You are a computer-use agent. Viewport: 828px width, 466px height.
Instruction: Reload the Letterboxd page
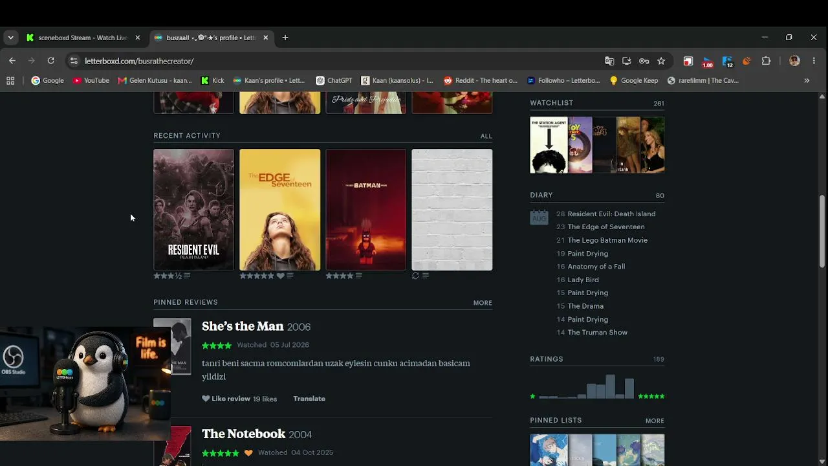point(51,61)
